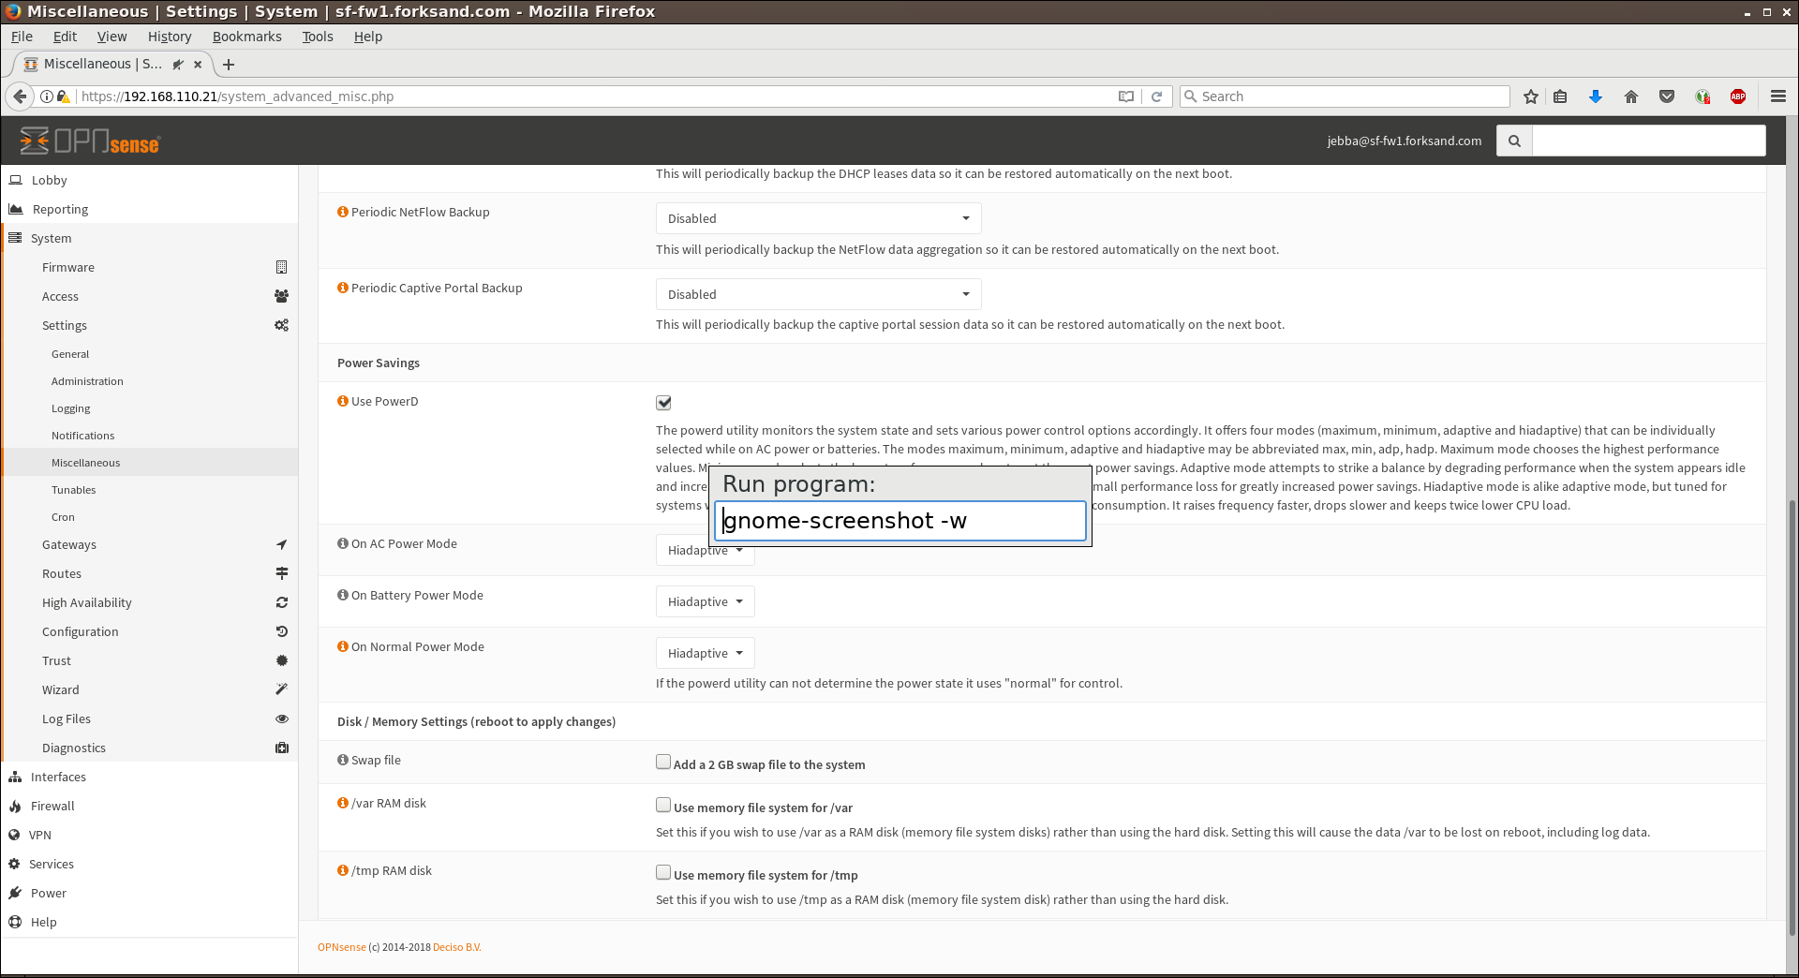Image resolution: width=1799 pixels, height=978 pixels.
Task: Open the Firefox hamburger menu
Action: [1777, 96]
